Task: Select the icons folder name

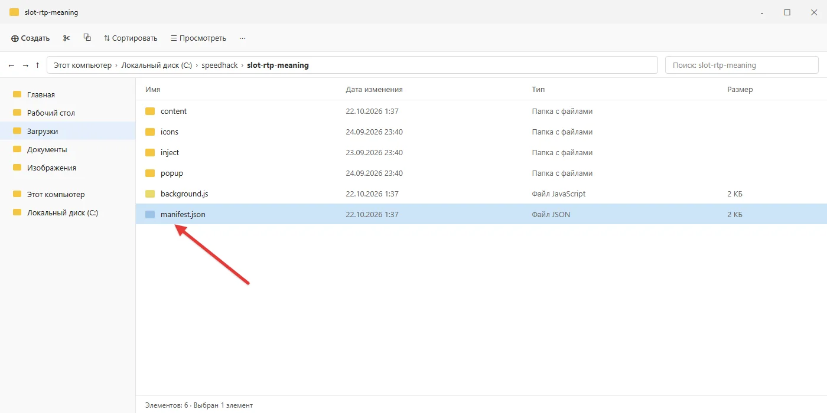Action: coord(170,132)
